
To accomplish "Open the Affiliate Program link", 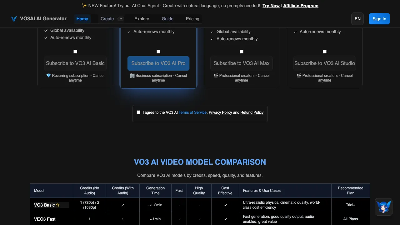I will click(x=301, y=6).
